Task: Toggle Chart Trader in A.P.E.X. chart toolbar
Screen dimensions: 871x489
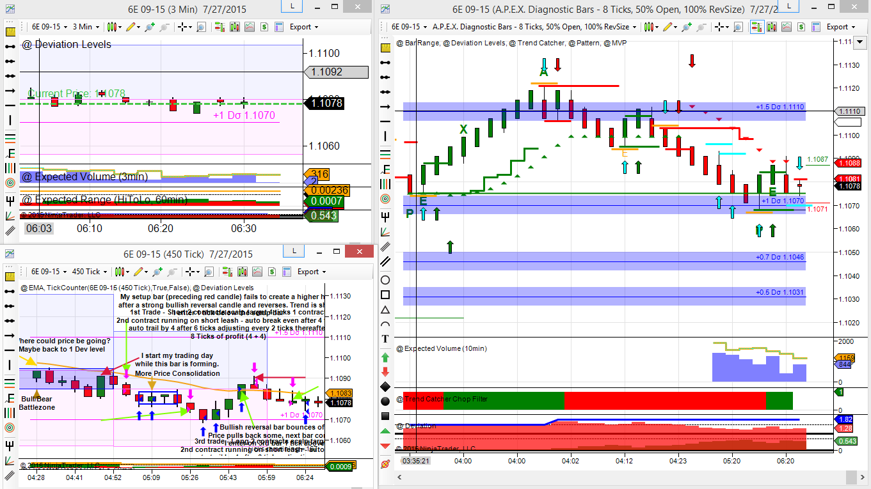Action: tap(756, 27)
